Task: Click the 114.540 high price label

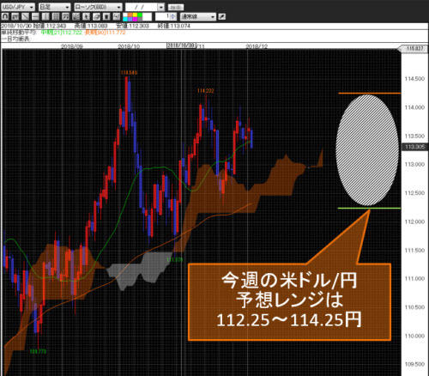Action: point(129,72)
